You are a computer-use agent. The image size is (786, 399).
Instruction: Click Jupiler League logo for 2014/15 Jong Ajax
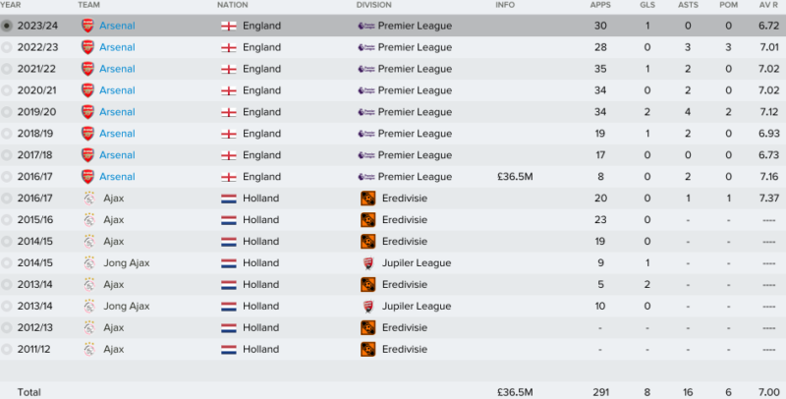(367, 263)
